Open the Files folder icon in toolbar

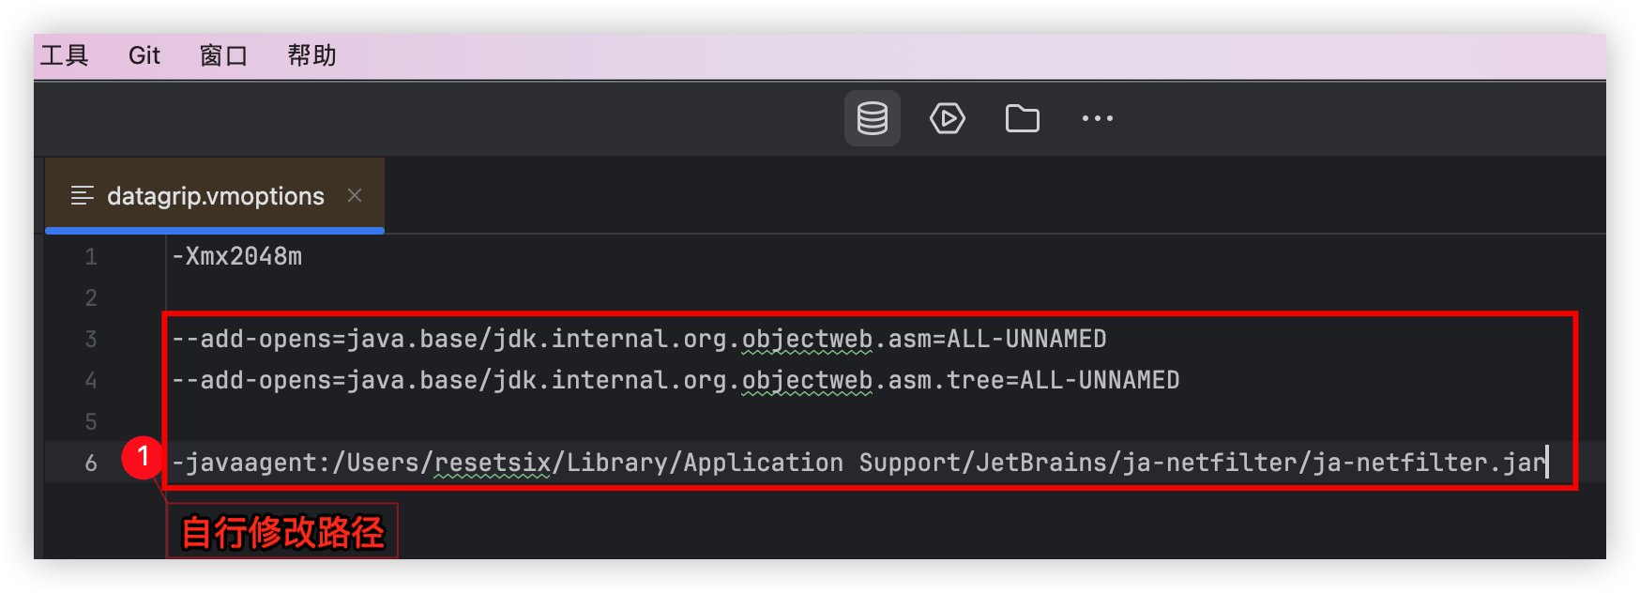coord(1022,118)
